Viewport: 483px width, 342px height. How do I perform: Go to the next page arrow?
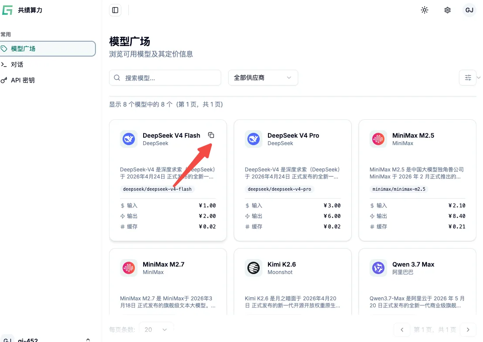point(468,330)
